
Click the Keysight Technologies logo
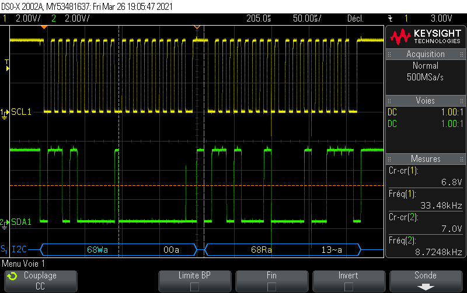coord(426,37)
